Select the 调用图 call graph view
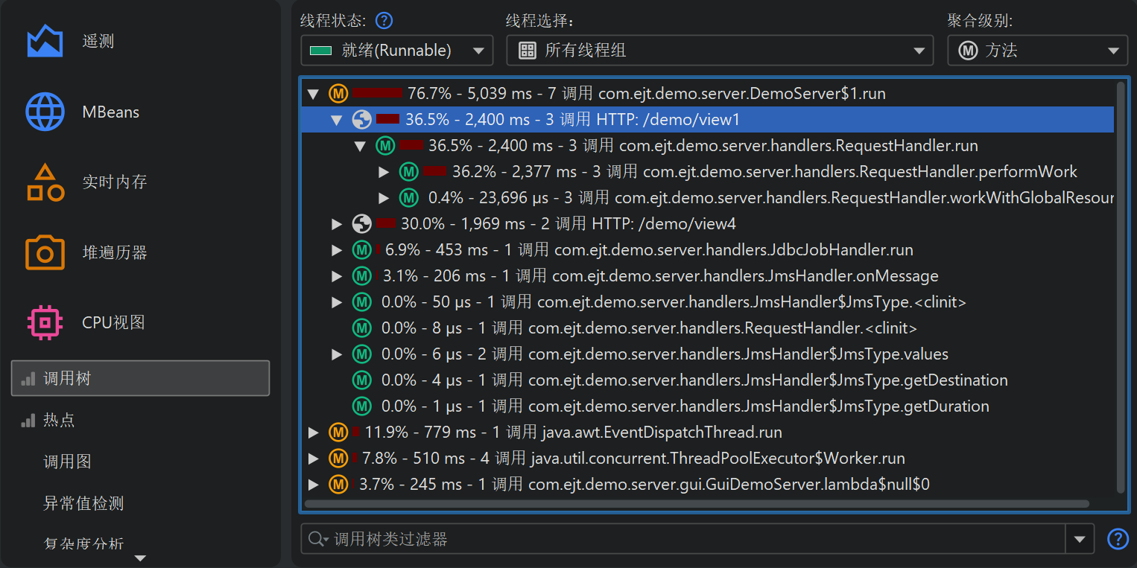Image resolution: width=1137 pixels, height=568 pixels. click(67, 462)
